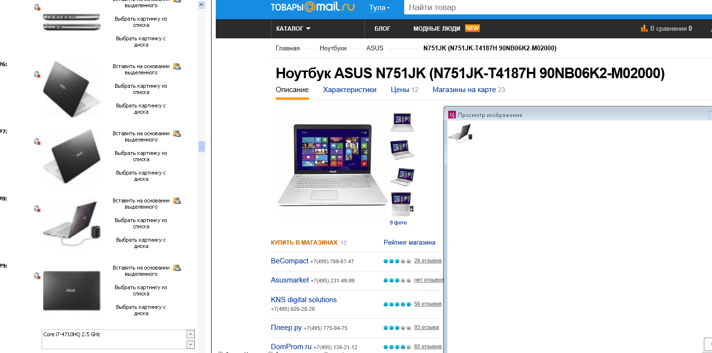Image resolution: width=712 pixels, height=353 pixels.
Task: Click Выбрать картинку из списка for image 9
Action: click(x=141, y=291)
